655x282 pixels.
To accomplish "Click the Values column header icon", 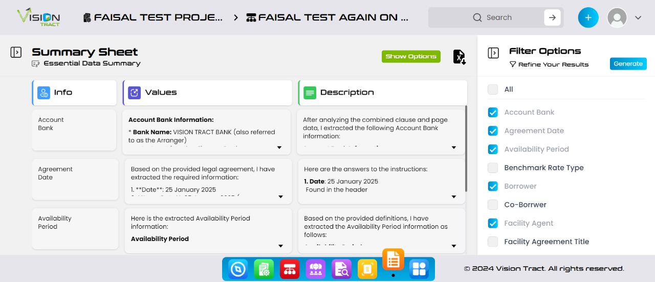I will click(x=135, y=93).
